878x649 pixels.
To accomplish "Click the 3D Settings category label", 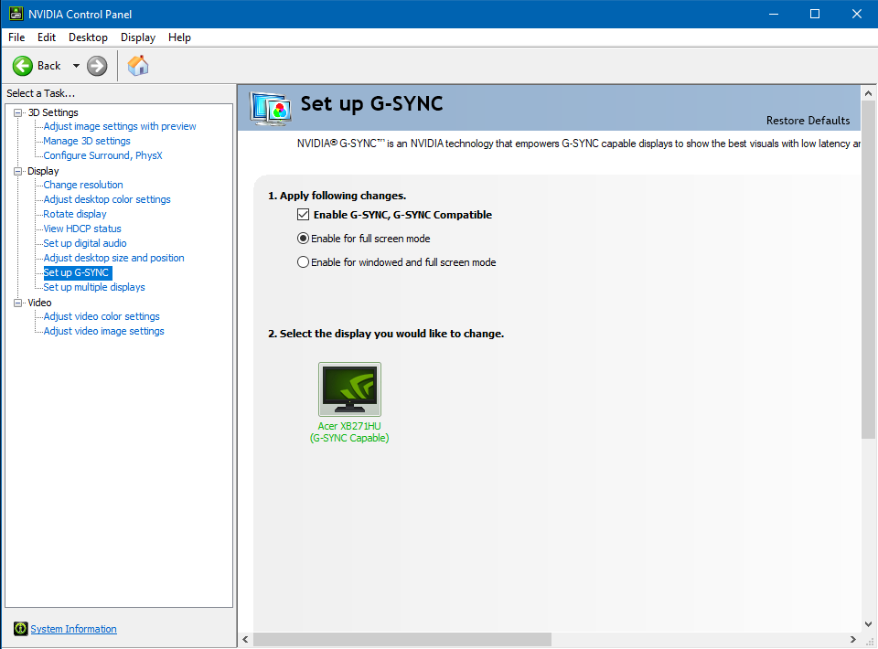I will tap(53, 112).
